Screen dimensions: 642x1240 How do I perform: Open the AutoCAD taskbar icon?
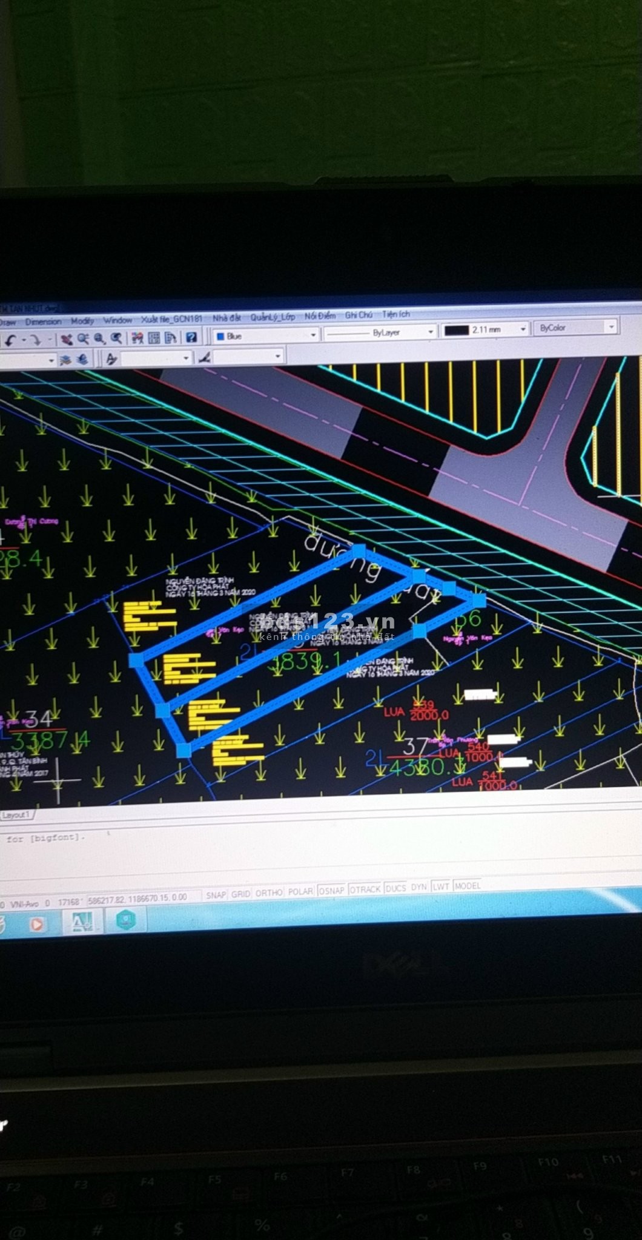(x=82, y=922)
